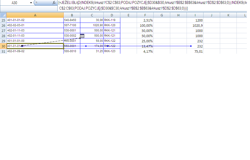Click the blue tracer dot in cell I30

(x=191, y=46)
